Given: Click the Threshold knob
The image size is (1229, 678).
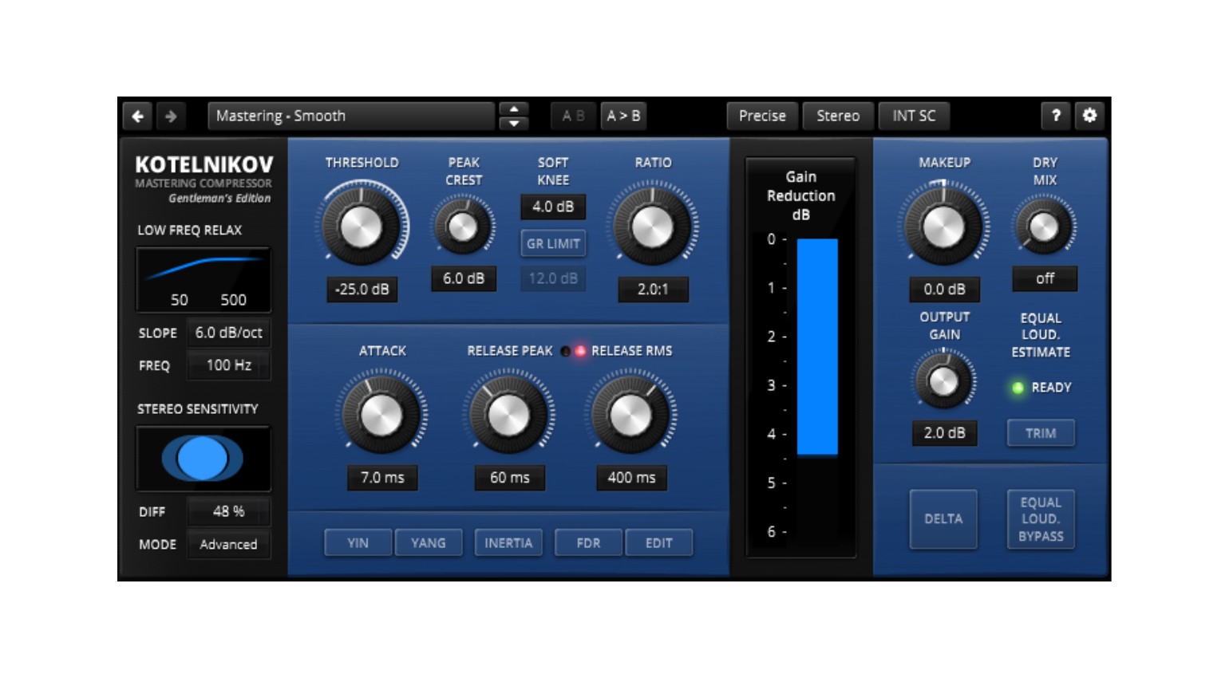Looking at the screenshot, I should pyautogui.click(x=362, y=227).
